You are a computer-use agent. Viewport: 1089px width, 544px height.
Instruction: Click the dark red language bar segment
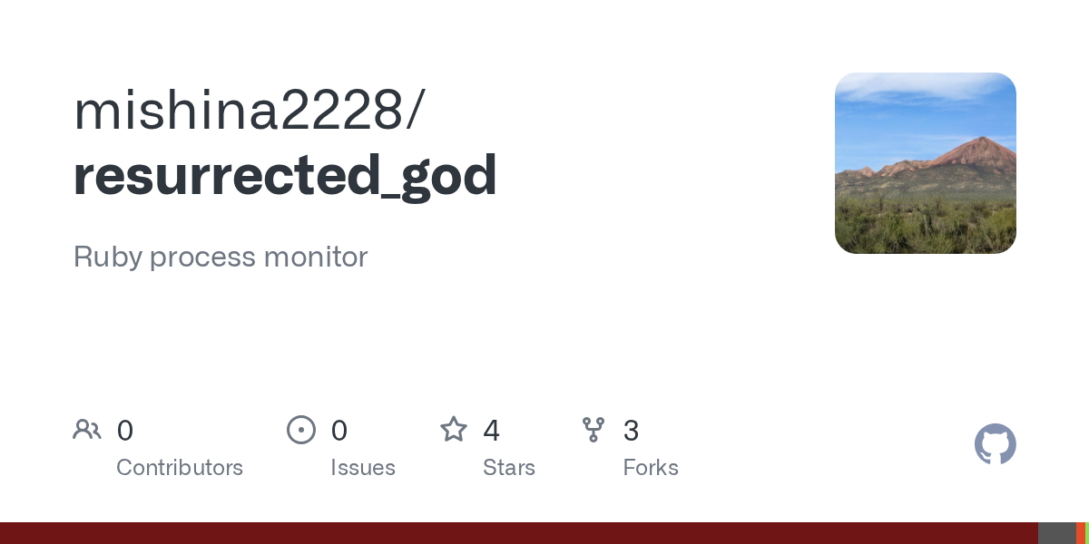pos(519,533)
